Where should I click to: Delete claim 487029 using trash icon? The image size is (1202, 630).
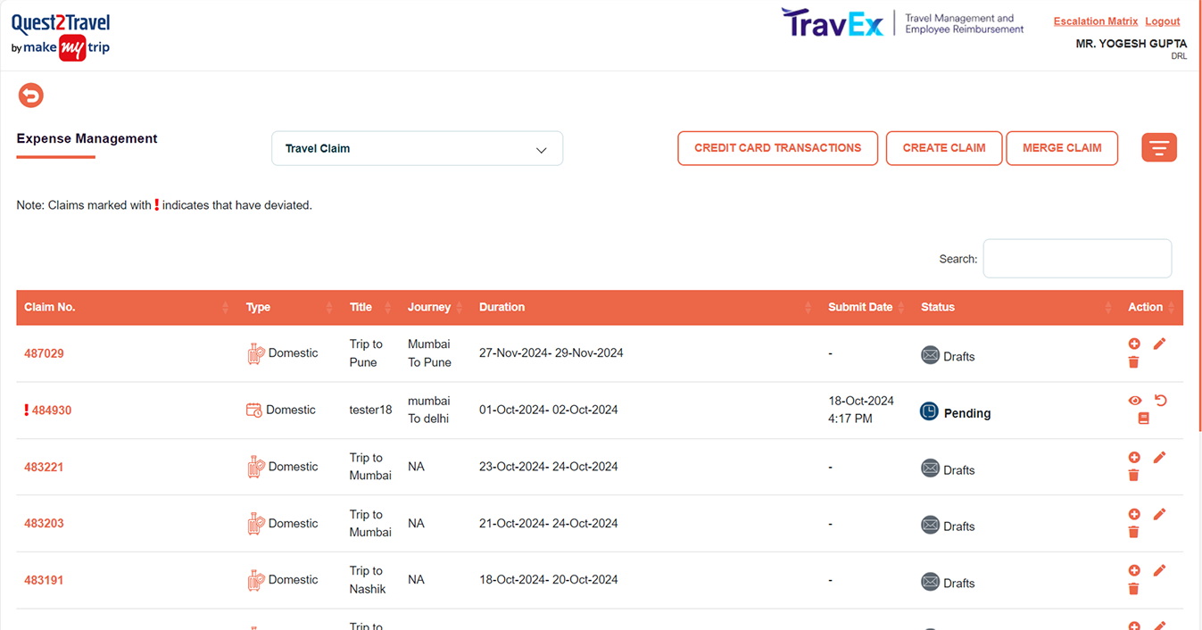pyautogui.click(x=1134, y=361)
